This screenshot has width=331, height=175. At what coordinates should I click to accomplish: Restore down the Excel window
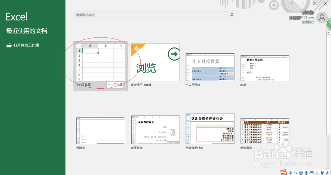click(314, 4)
